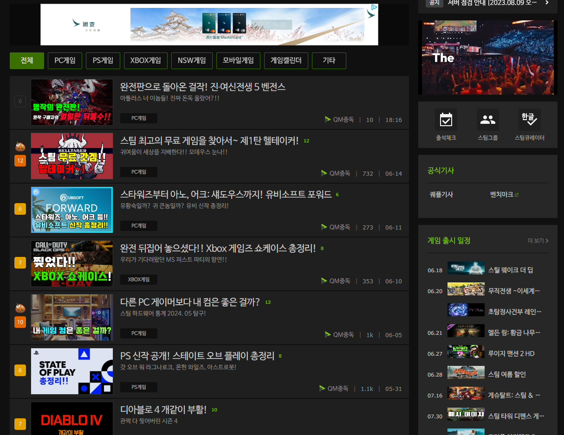Image resolution: width=564 pixels, height=435 pixels.
Task: Open the 진·여신전생 5 벤전스 article title
Action: (203, 87)
